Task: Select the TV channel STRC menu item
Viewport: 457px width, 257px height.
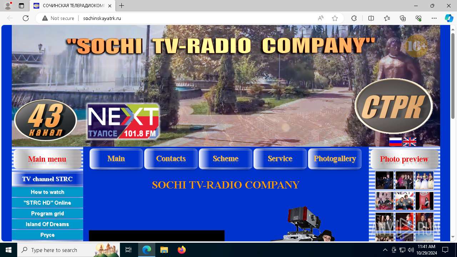Action: pyautogui.click(x=47, y=179)
